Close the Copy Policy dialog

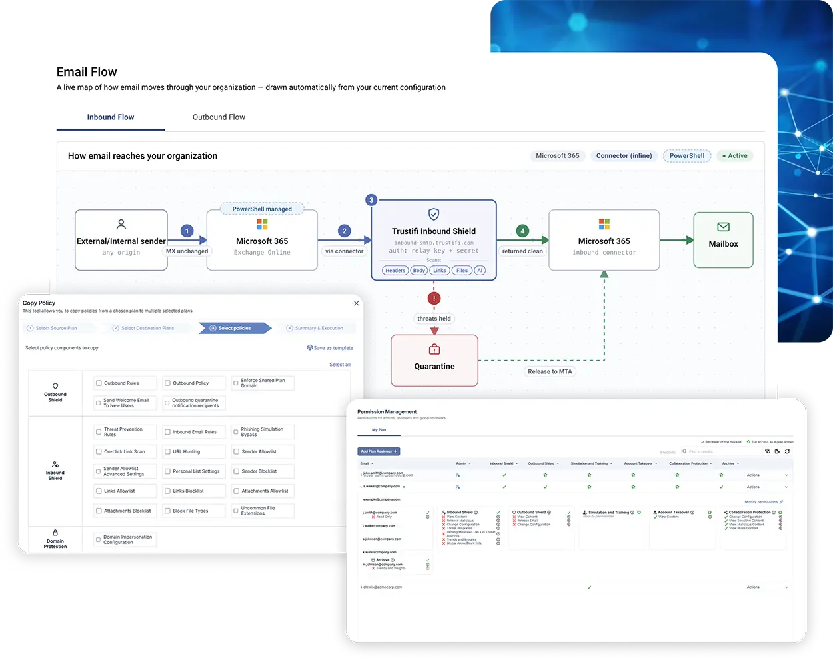coord(357,303)
